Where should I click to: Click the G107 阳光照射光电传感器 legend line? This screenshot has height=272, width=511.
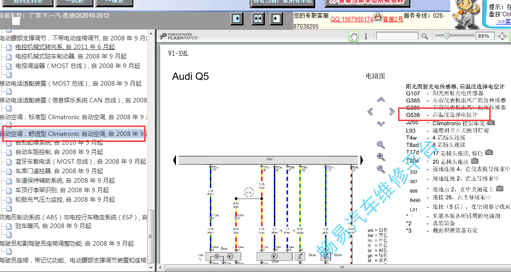pyautogui.click(x=445, y=93)
